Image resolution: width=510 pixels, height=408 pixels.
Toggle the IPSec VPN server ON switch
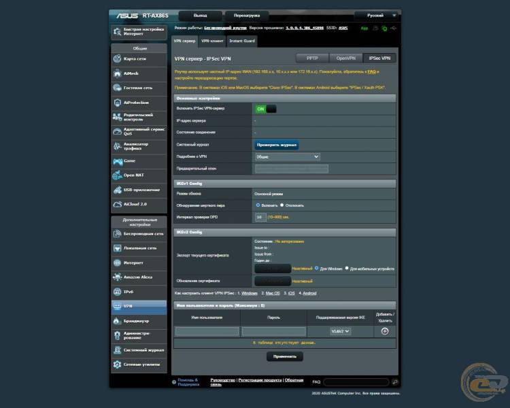click(x=266, y=109)
